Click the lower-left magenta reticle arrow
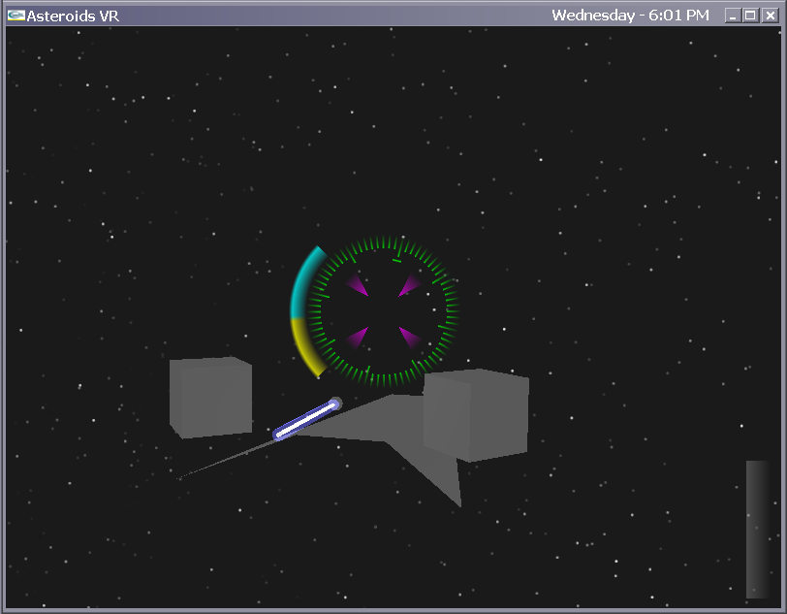787x614 pixels. point(359,337)
